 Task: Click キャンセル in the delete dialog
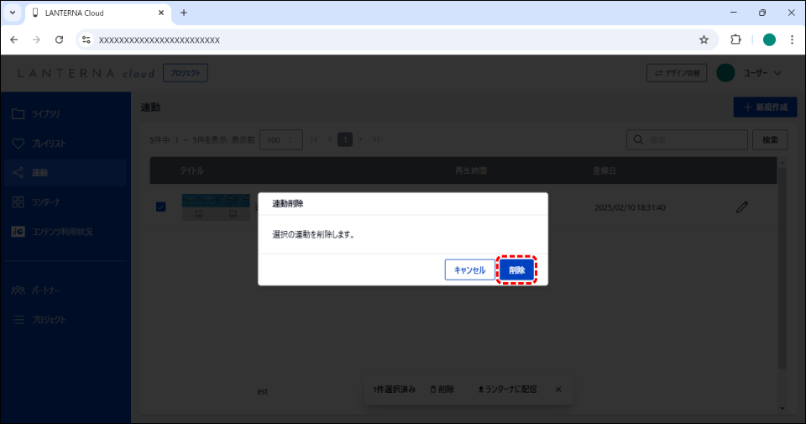click(x=469, y=270)
